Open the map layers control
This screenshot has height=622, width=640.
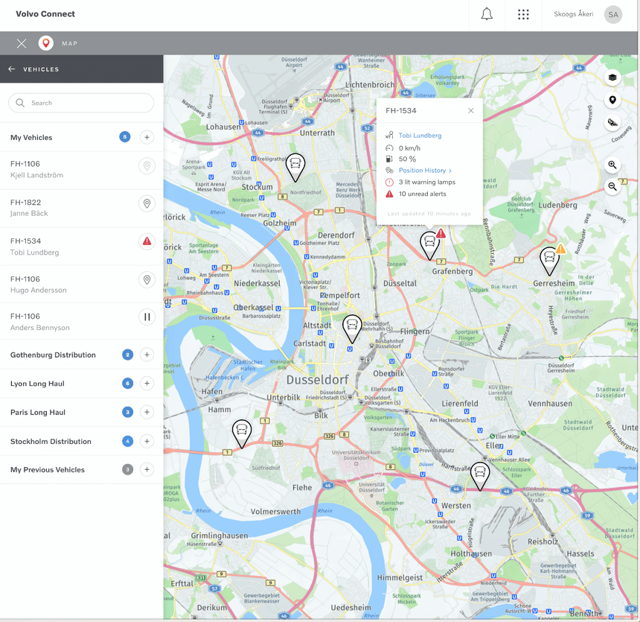coord(612,77)
